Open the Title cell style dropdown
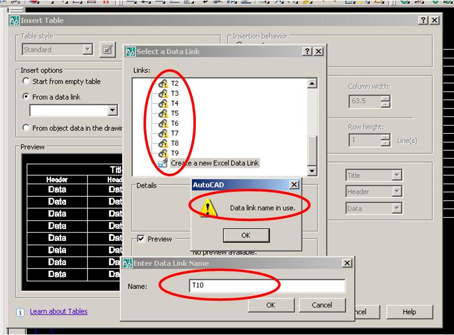This screenshot has width=454, height=335. point(397,175)
